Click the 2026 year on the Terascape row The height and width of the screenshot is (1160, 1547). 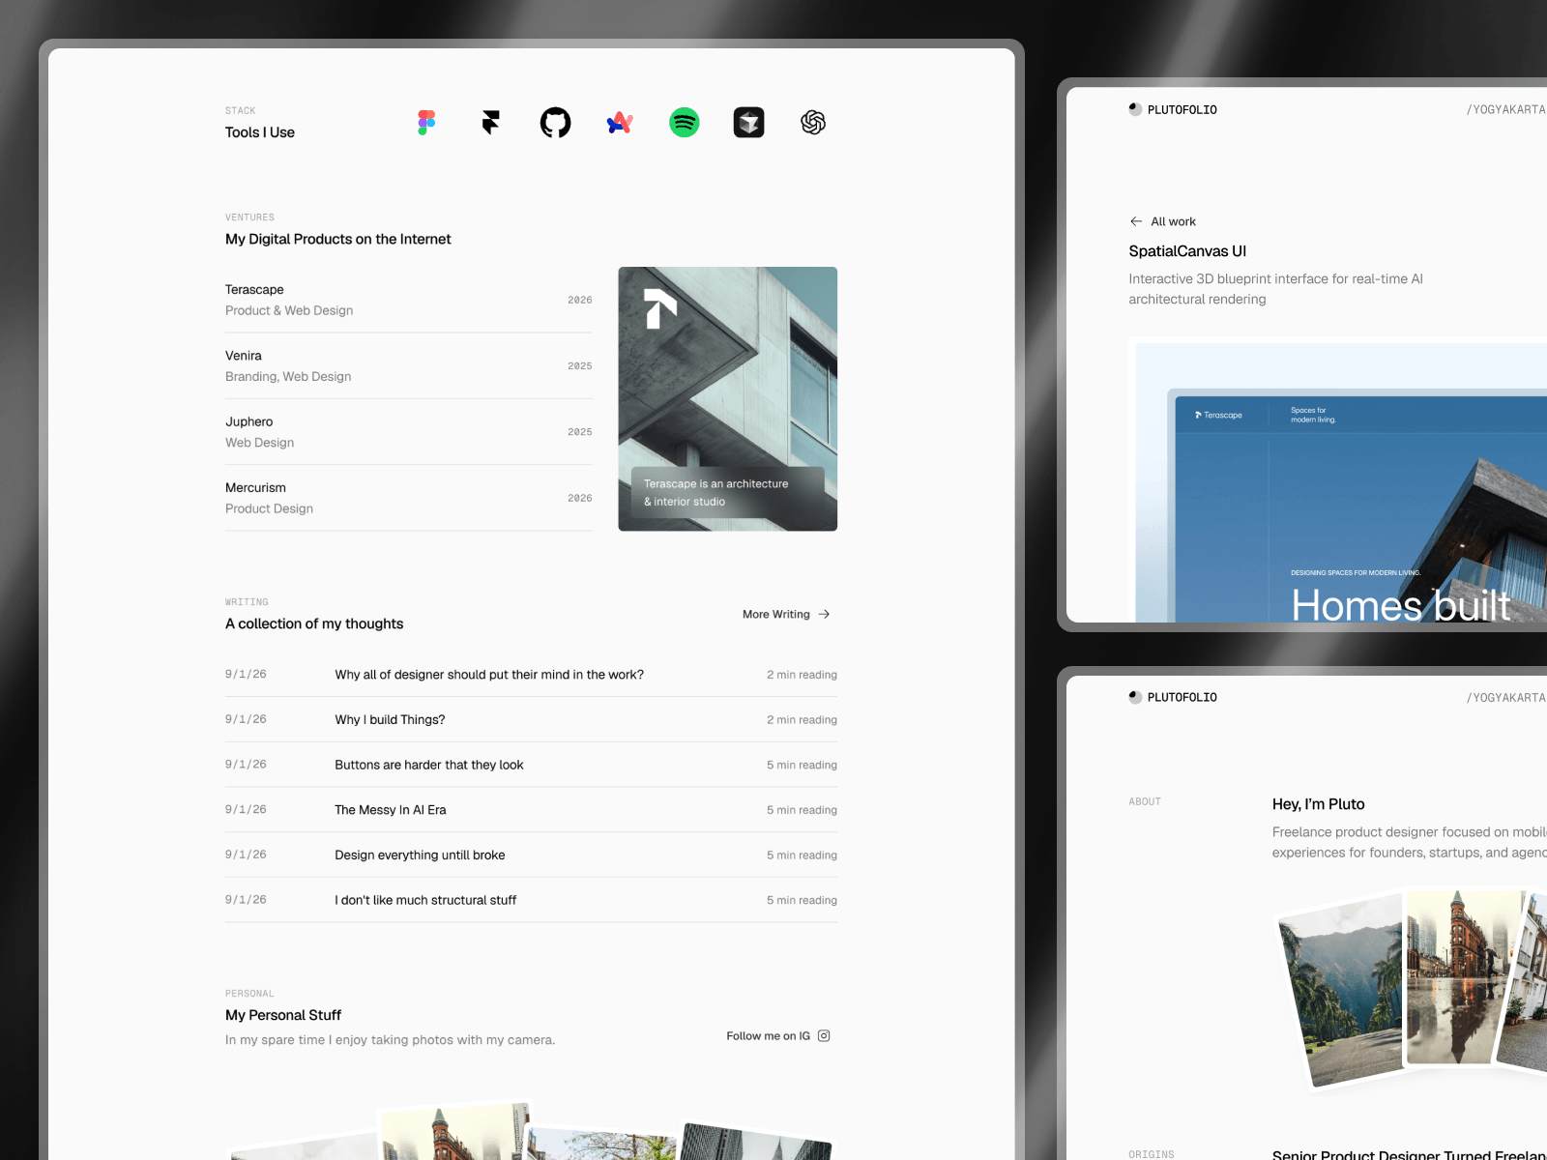point(580,300)
